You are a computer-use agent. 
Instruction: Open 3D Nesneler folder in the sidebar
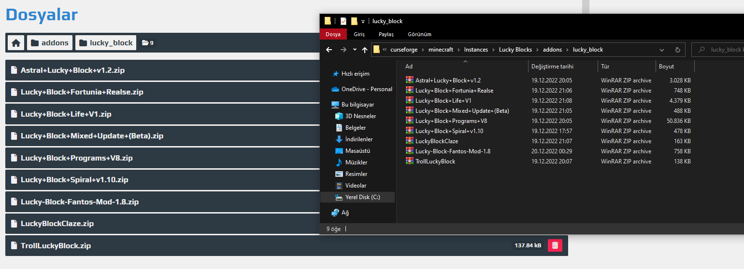pos(356,116)
